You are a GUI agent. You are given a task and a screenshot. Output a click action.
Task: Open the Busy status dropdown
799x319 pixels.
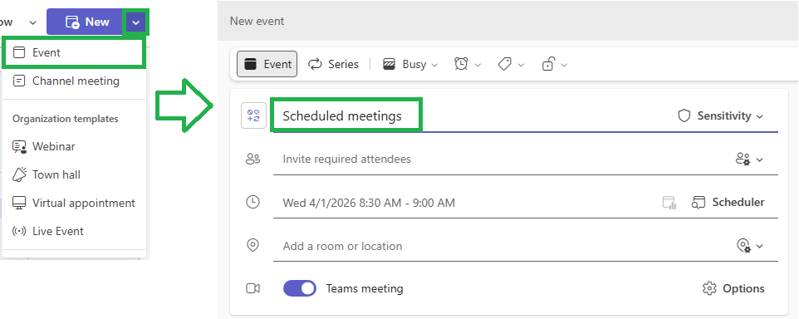[x=410, y=64]
